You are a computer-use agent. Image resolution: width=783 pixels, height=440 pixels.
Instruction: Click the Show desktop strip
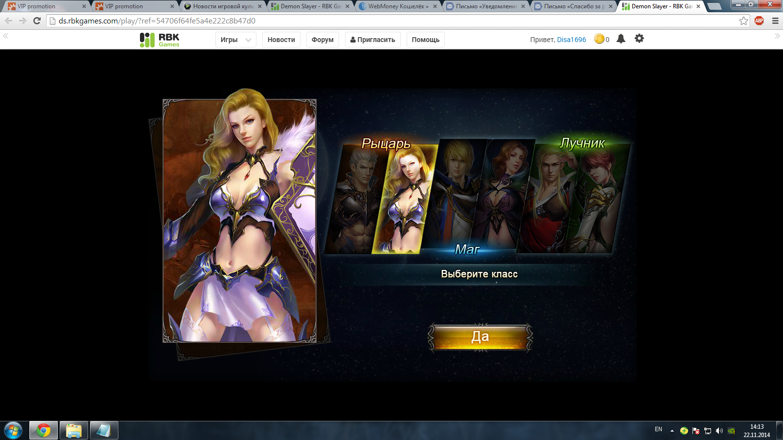click(x=779, y=431)
